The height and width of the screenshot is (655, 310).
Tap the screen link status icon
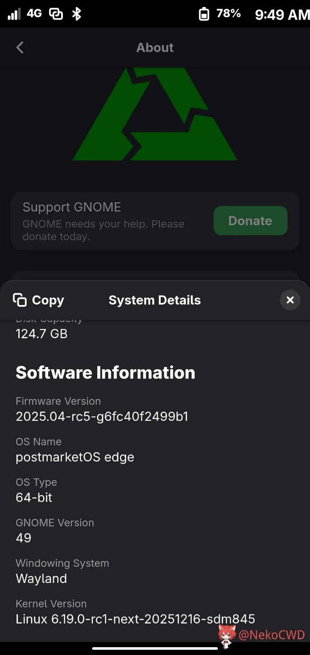point(56,14)
